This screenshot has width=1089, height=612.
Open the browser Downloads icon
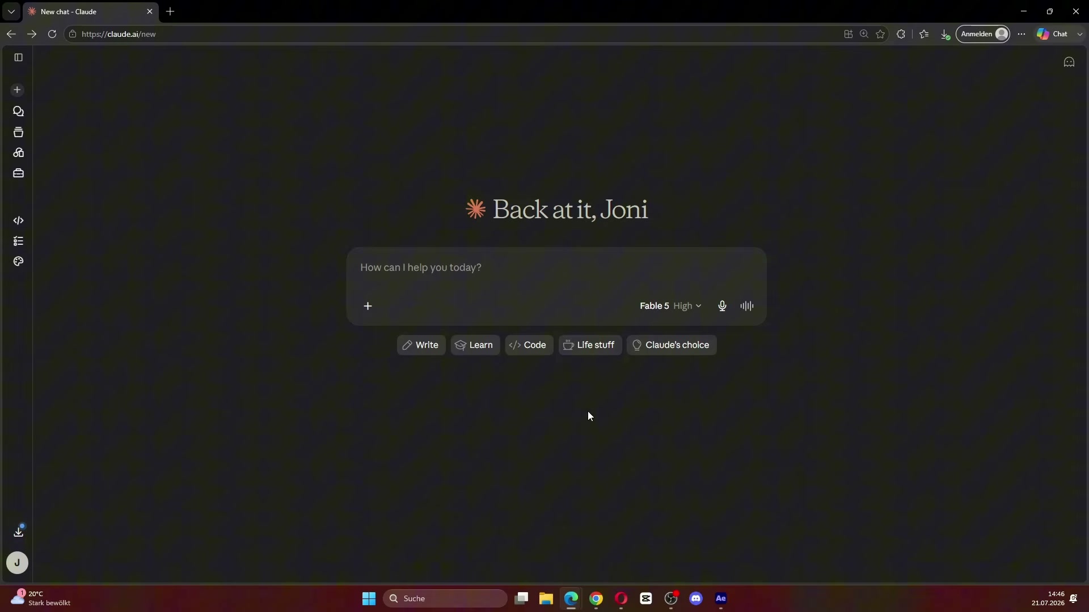[x=945, y=35]
